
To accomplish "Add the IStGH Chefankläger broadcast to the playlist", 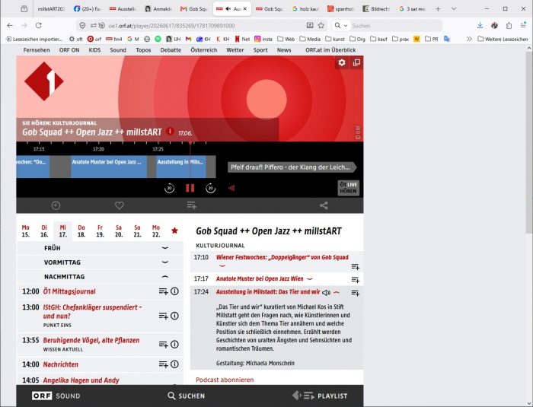I will [164, 316].
